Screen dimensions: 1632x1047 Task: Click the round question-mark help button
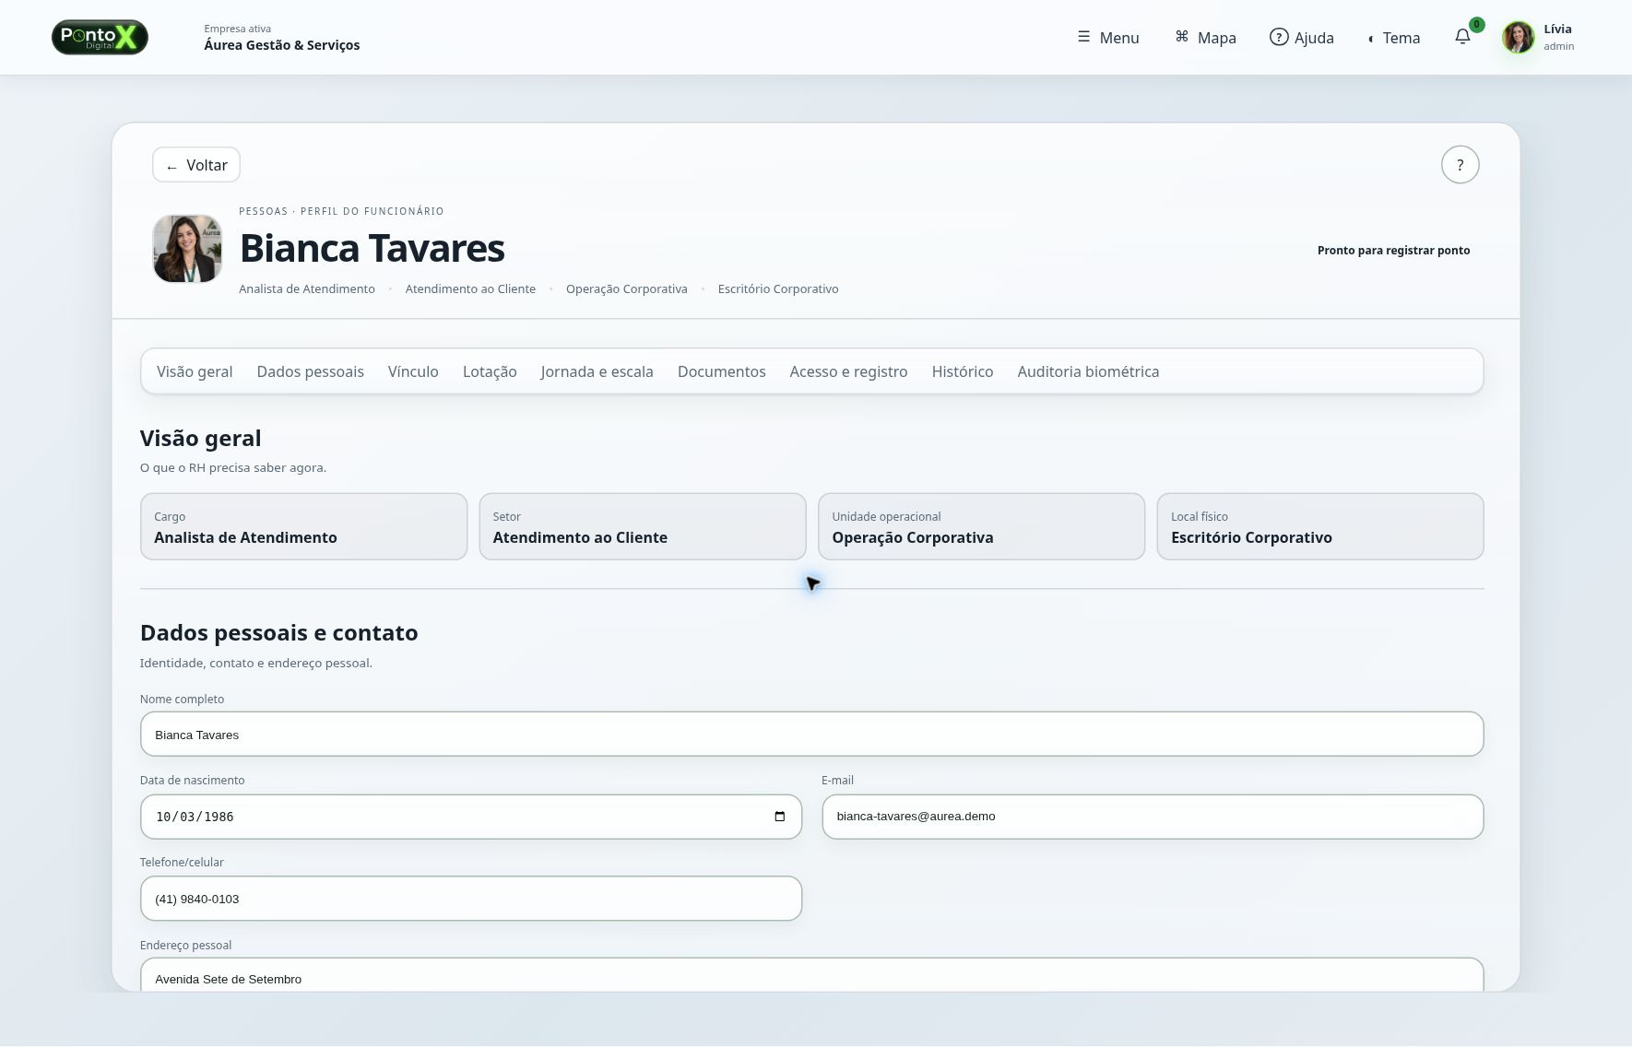[1460, 165]
